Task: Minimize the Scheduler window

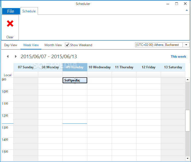Action: pyautogui.click(x=168, y=4)
